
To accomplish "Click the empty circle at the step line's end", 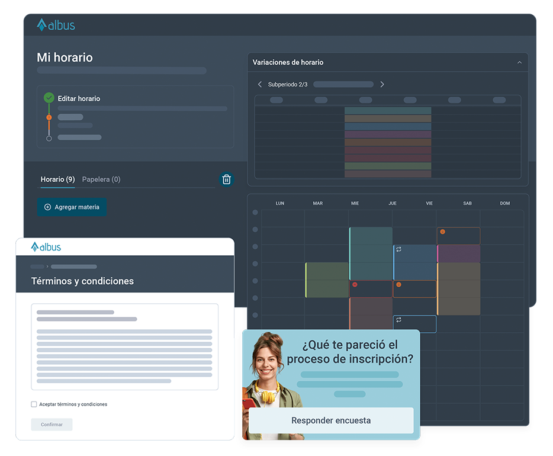I will click(x=49, y=138).
